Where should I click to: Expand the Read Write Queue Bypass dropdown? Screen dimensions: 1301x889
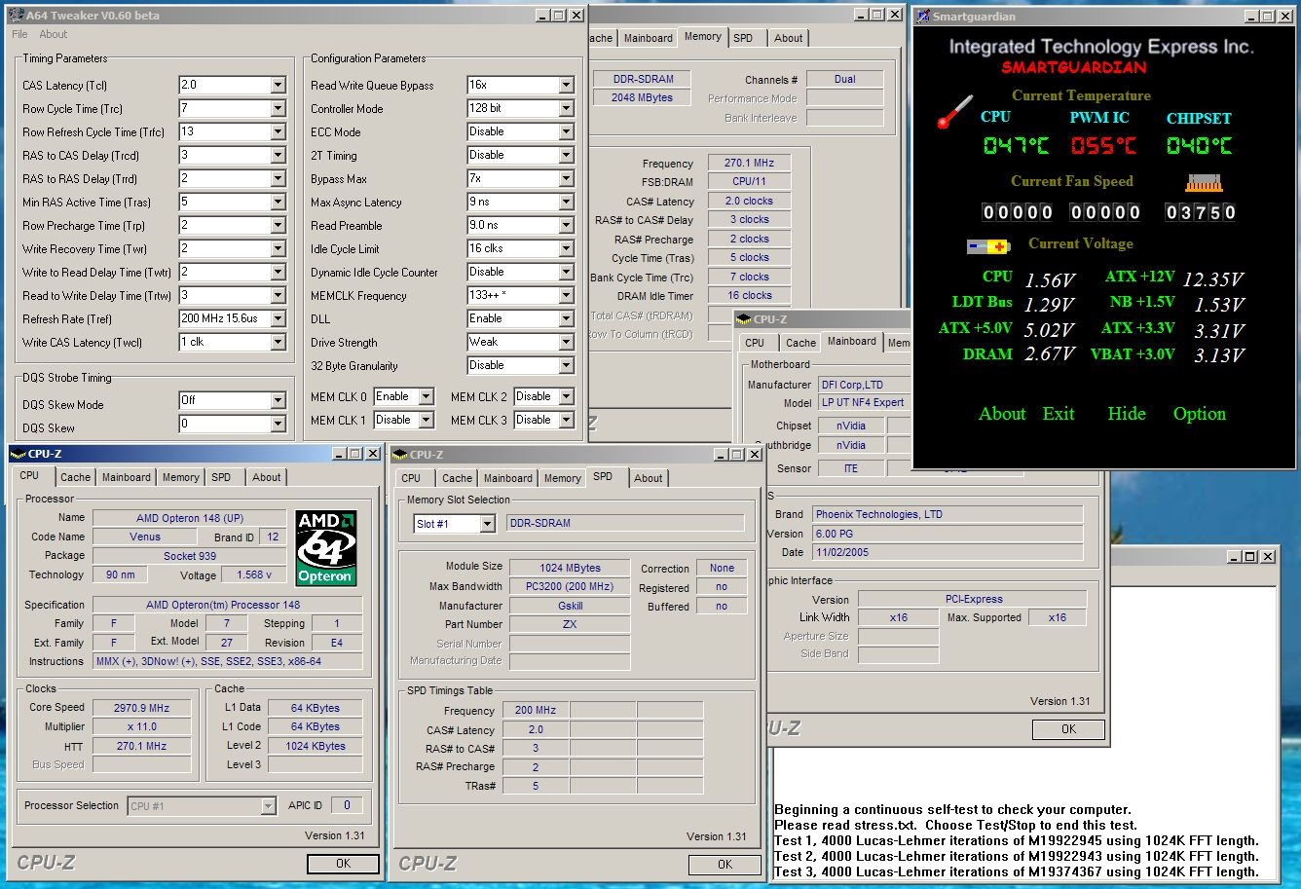point(566,86)
